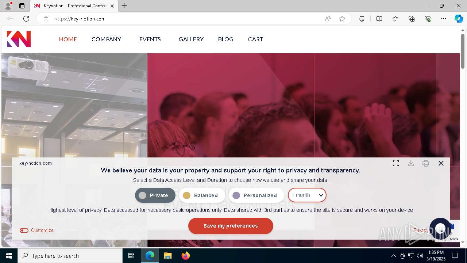Open Copilot sidebar
Screen dimensions: 467x263
pos(459,19)
